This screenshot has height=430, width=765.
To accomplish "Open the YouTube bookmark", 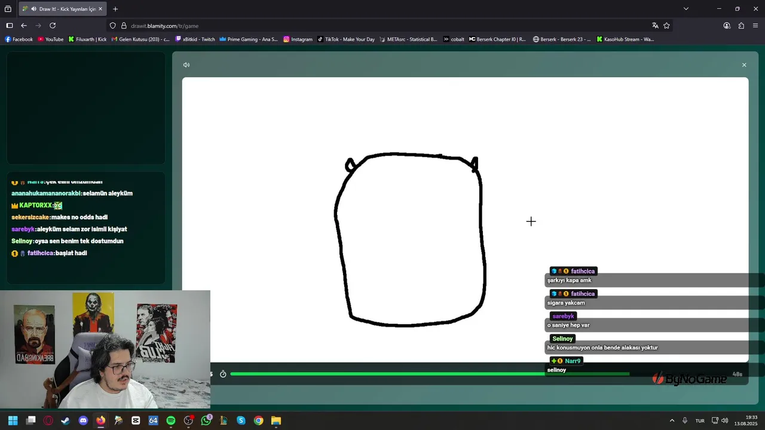I will pyautogui.click(x=50, y=39).
